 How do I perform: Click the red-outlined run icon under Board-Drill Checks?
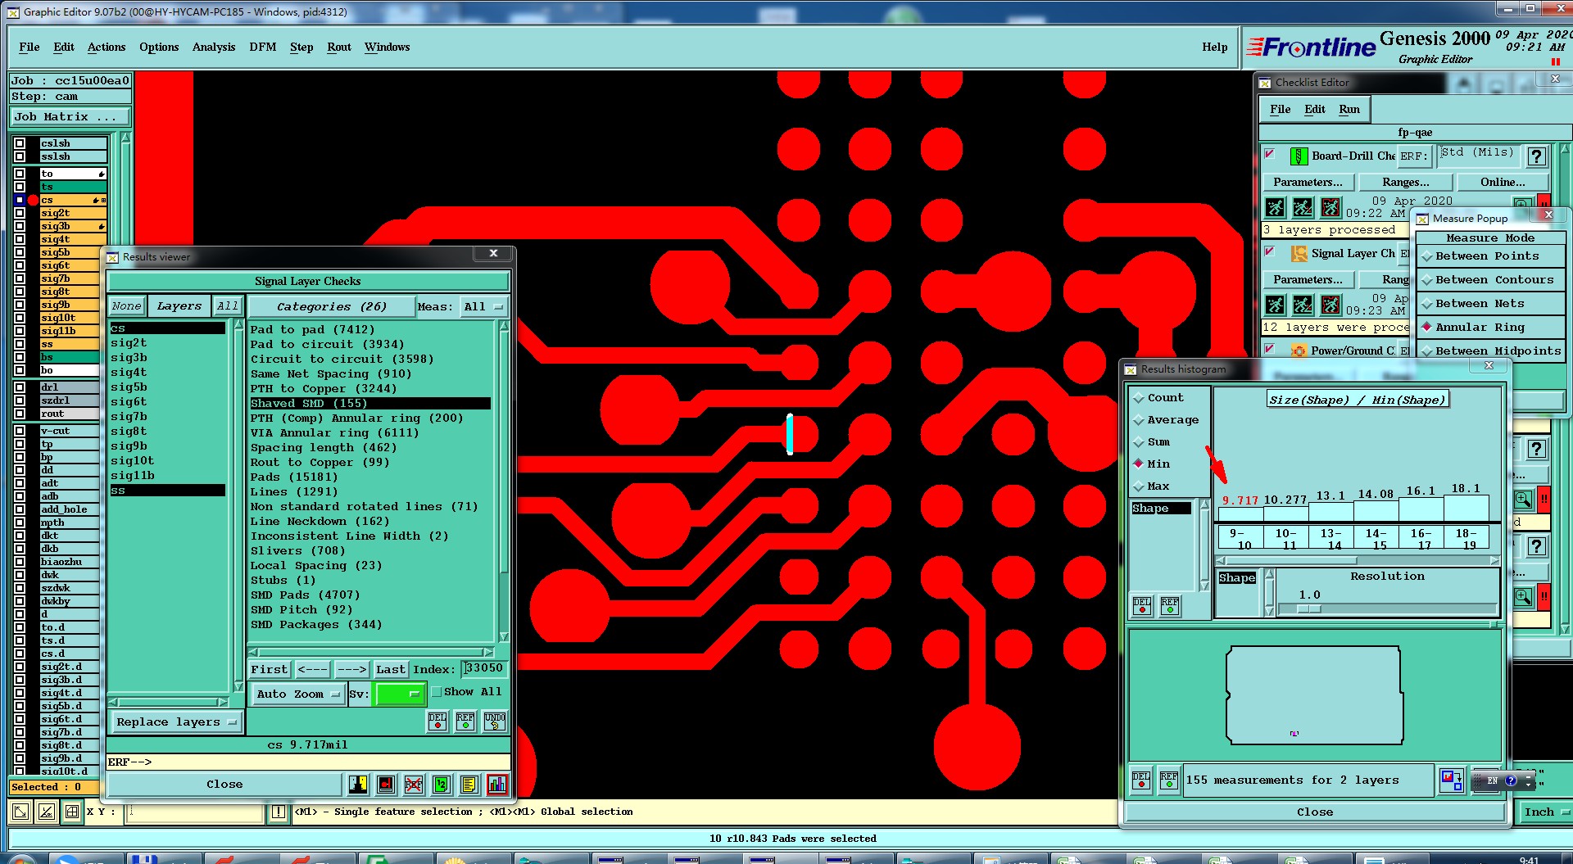(1331, 207)
